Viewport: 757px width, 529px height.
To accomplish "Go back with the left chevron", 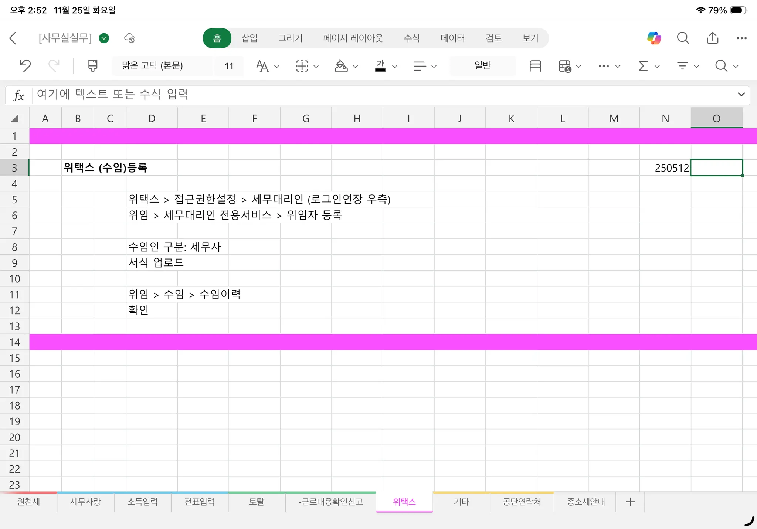I will point(13,38).
